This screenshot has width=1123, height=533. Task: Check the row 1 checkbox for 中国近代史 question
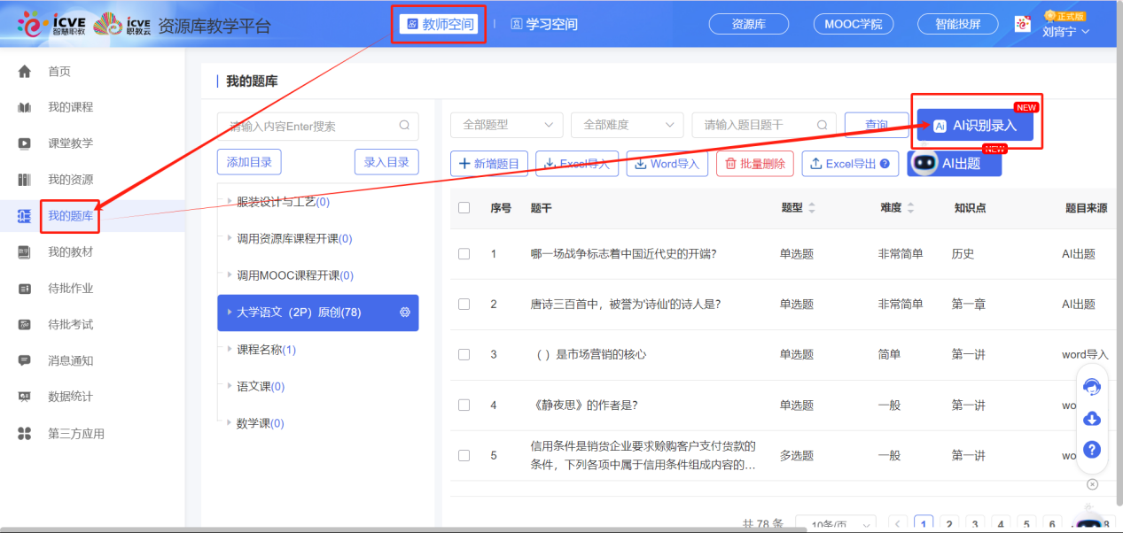[464, 254]
